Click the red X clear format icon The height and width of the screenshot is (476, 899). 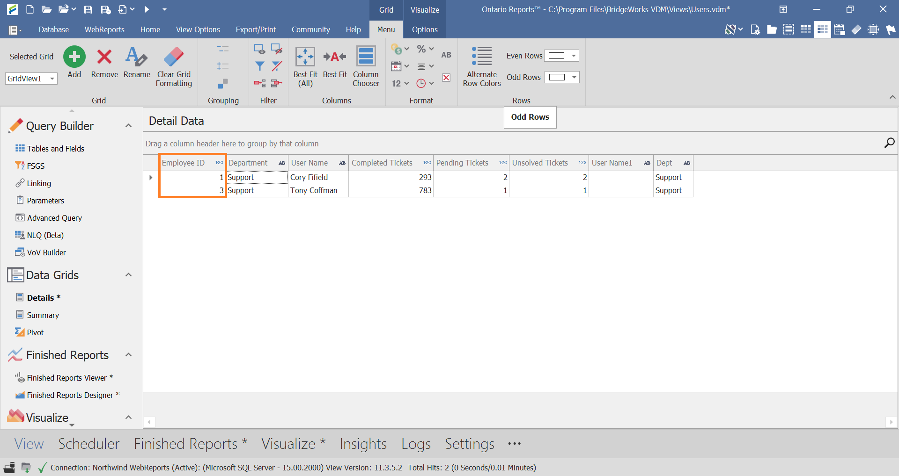tap(446, 78)
